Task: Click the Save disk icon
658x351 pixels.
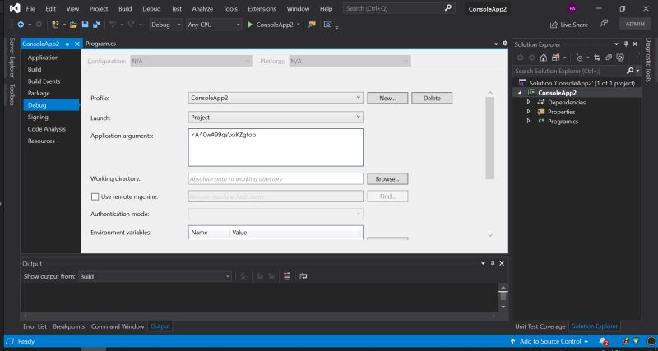Action: [86, 25]
